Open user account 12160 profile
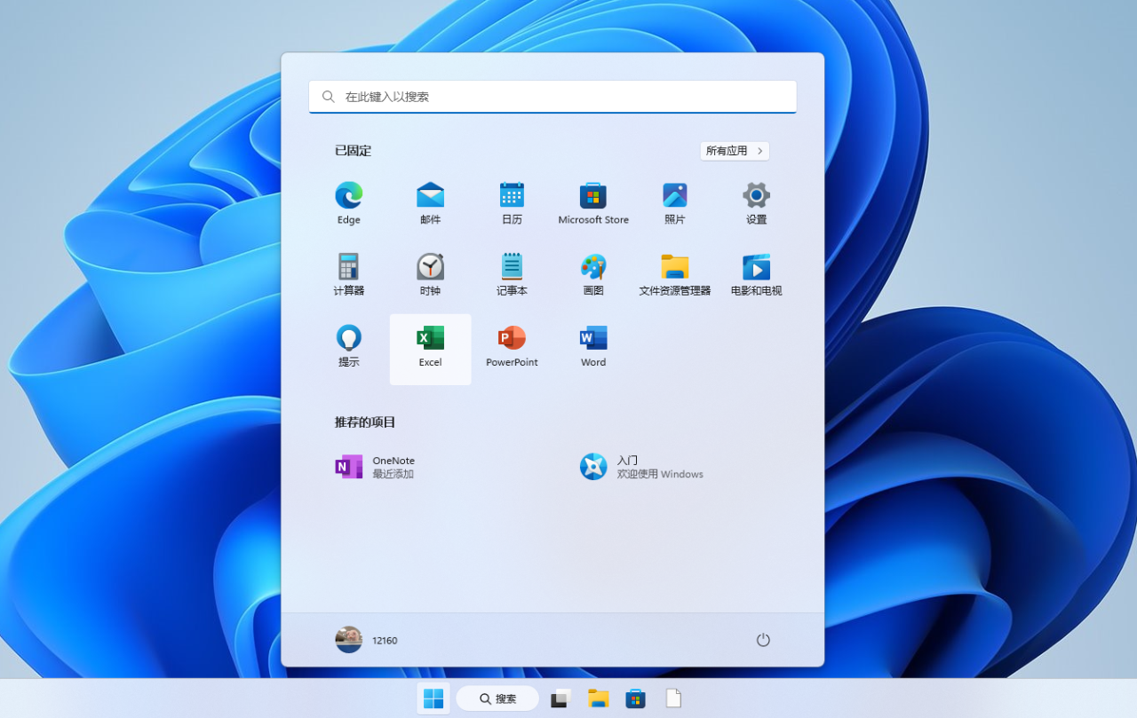Image resolution: width=1137 pixels, height=718 pixels. tap(366, 640)
